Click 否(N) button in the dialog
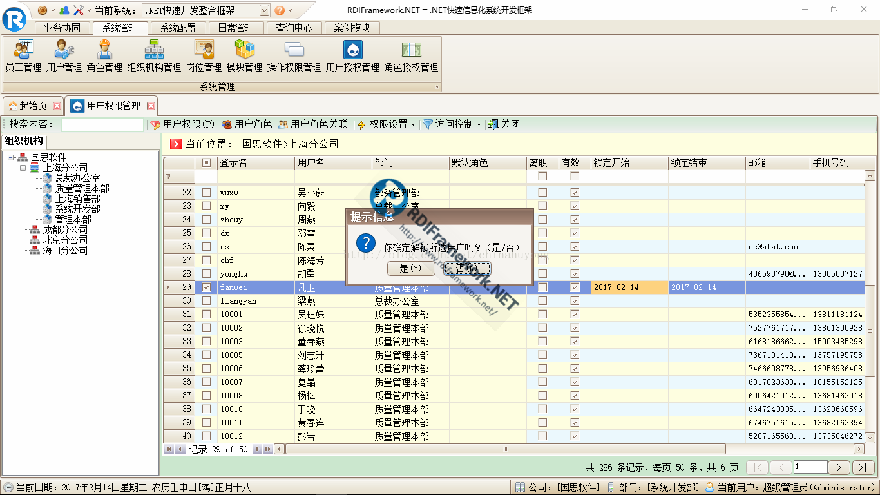The height and width of the screenshot is (495, 880). (467, 268)
